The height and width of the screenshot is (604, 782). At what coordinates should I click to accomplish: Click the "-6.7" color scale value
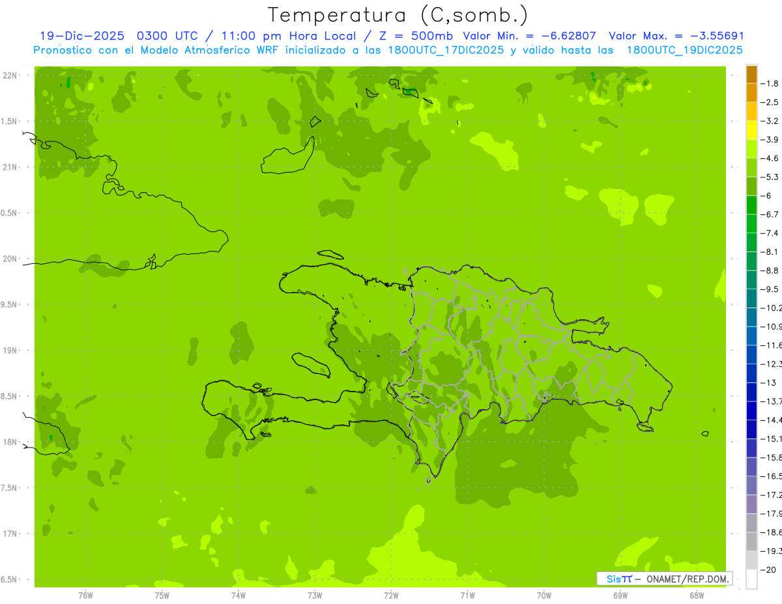point(770,214)
